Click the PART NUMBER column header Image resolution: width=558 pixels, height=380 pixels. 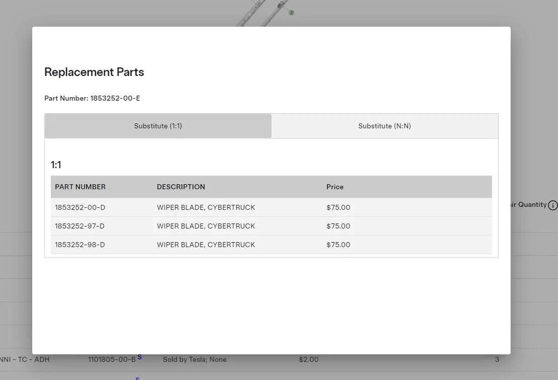(81, 187)
